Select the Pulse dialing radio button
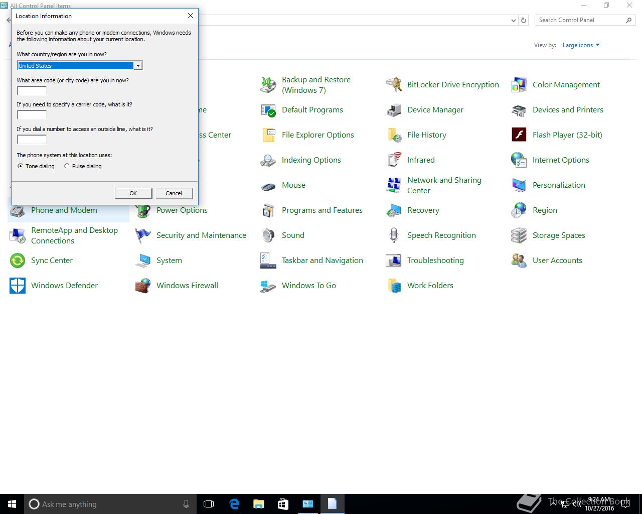 (x=67, y=166)
